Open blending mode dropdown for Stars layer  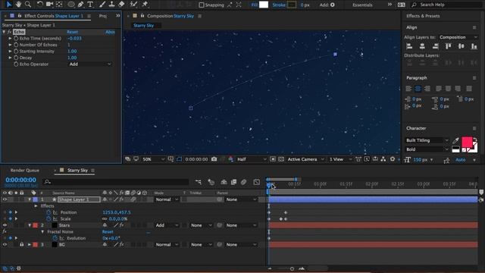(x=167, y=225)
